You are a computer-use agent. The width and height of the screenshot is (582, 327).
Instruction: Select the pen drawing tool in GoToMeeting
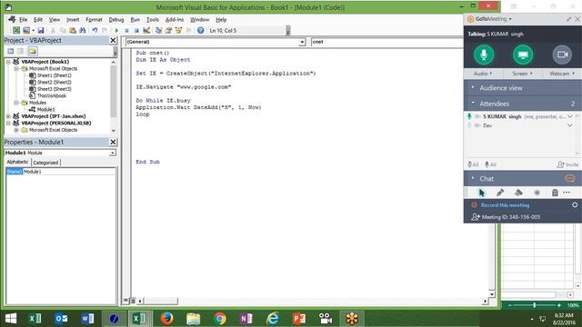click(500, 193)
